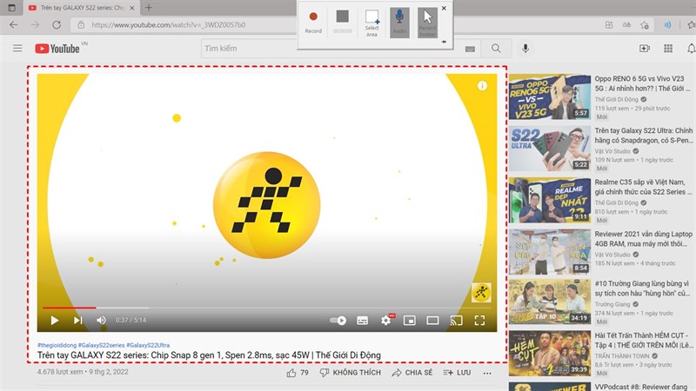This screenshot has width=696, height=391.
Task: Open the S22 Ultra video thumbnail
Action: pyautogui.click(x=550, y=149)
